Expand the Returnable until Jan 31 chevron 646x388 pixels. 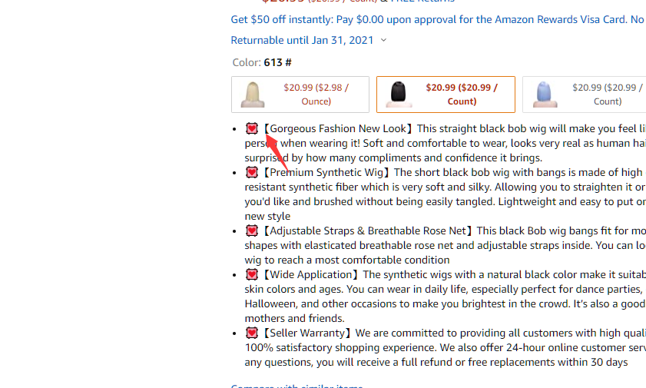click(x=383, y=41)
